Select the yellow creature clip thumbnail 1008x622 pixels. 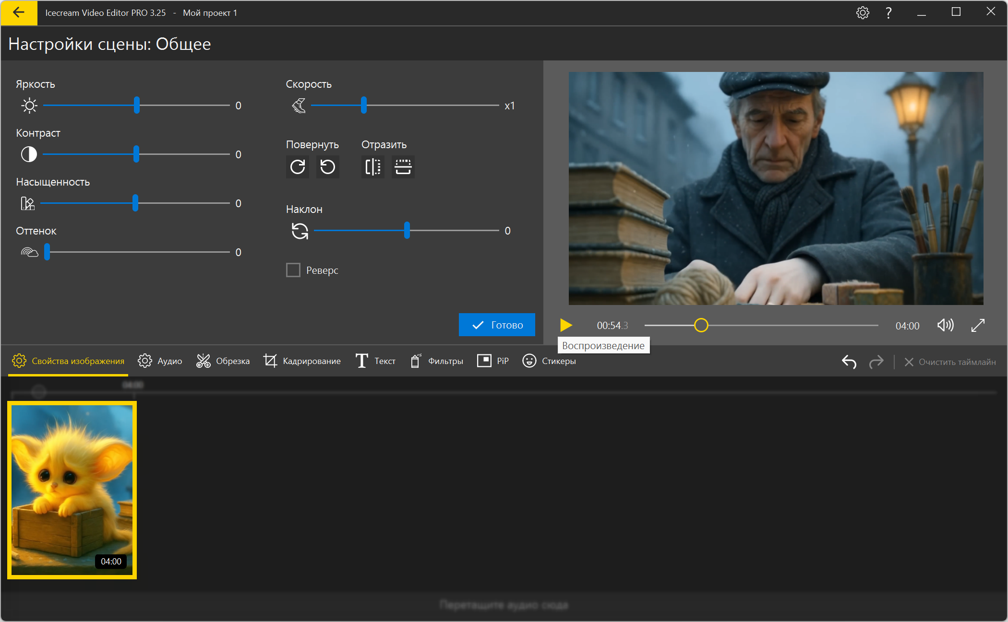pyautogui.click(x=72, y=490)
